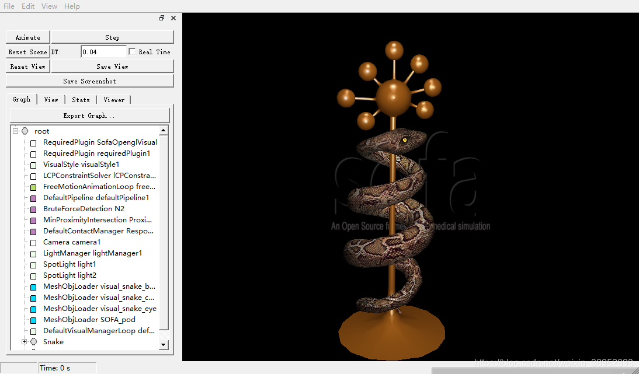Switch to the Graph tab
The image size is (639, 374).
pyautogui.click(x=22, y=99)
